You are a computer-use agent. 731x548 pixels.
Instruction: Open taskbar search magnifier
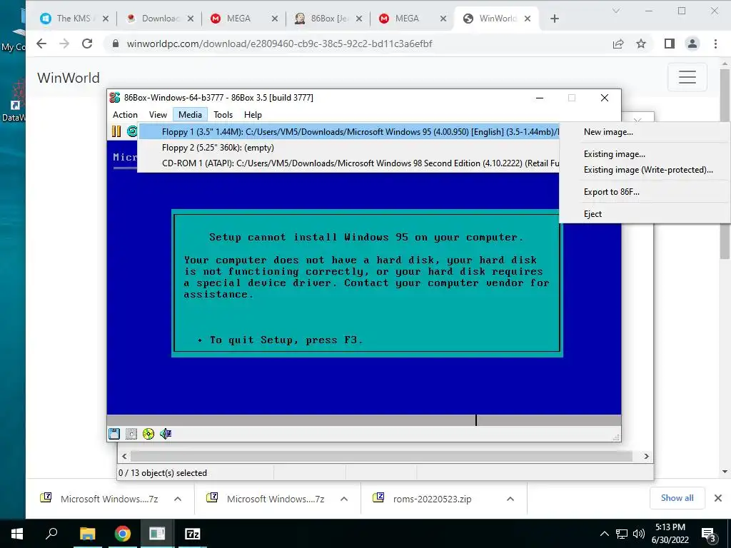pos(51,534)
